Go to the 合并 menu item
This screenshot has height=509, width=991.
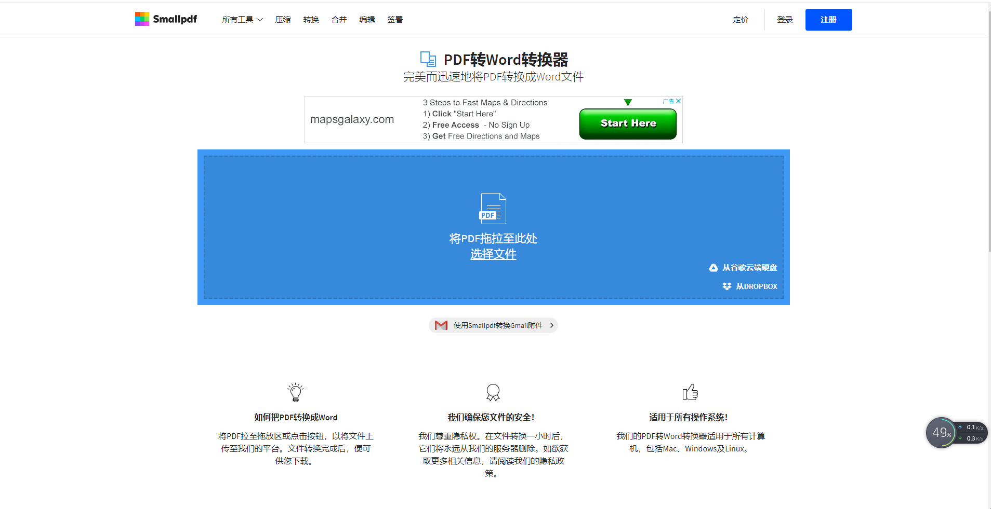(x=339, y=20)
